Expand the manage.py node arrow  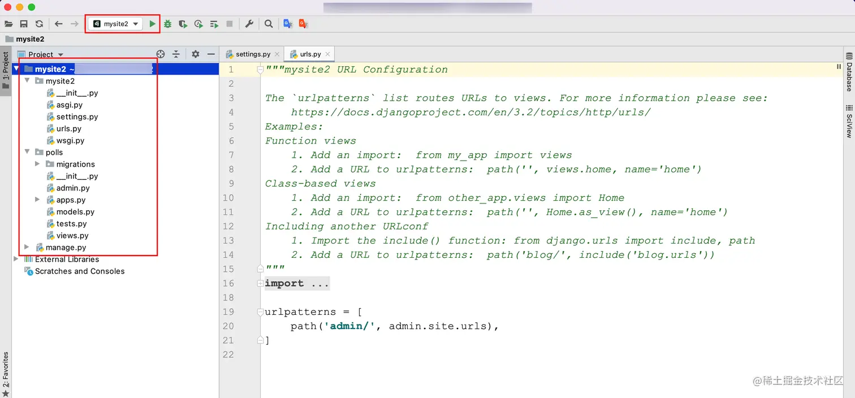point(27,247)
